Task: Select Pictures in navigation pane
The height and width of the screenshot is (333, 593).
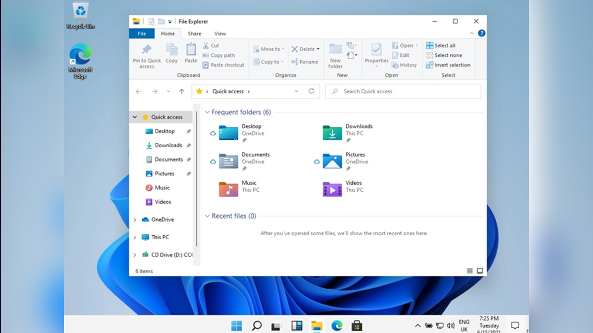Action: tap(164, 174)
